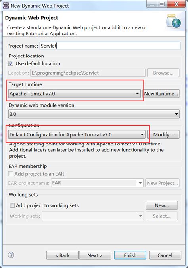188x268 pixels.
Task: Click the web project jar globe icon
Action: tap(174, 21)
